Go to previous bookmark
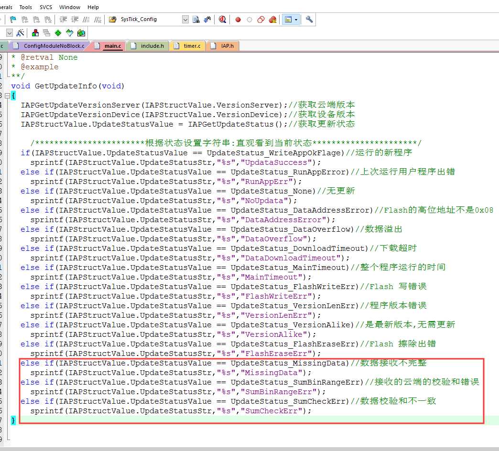The width and height of the screenshot is (499, 451). [24, 20]
